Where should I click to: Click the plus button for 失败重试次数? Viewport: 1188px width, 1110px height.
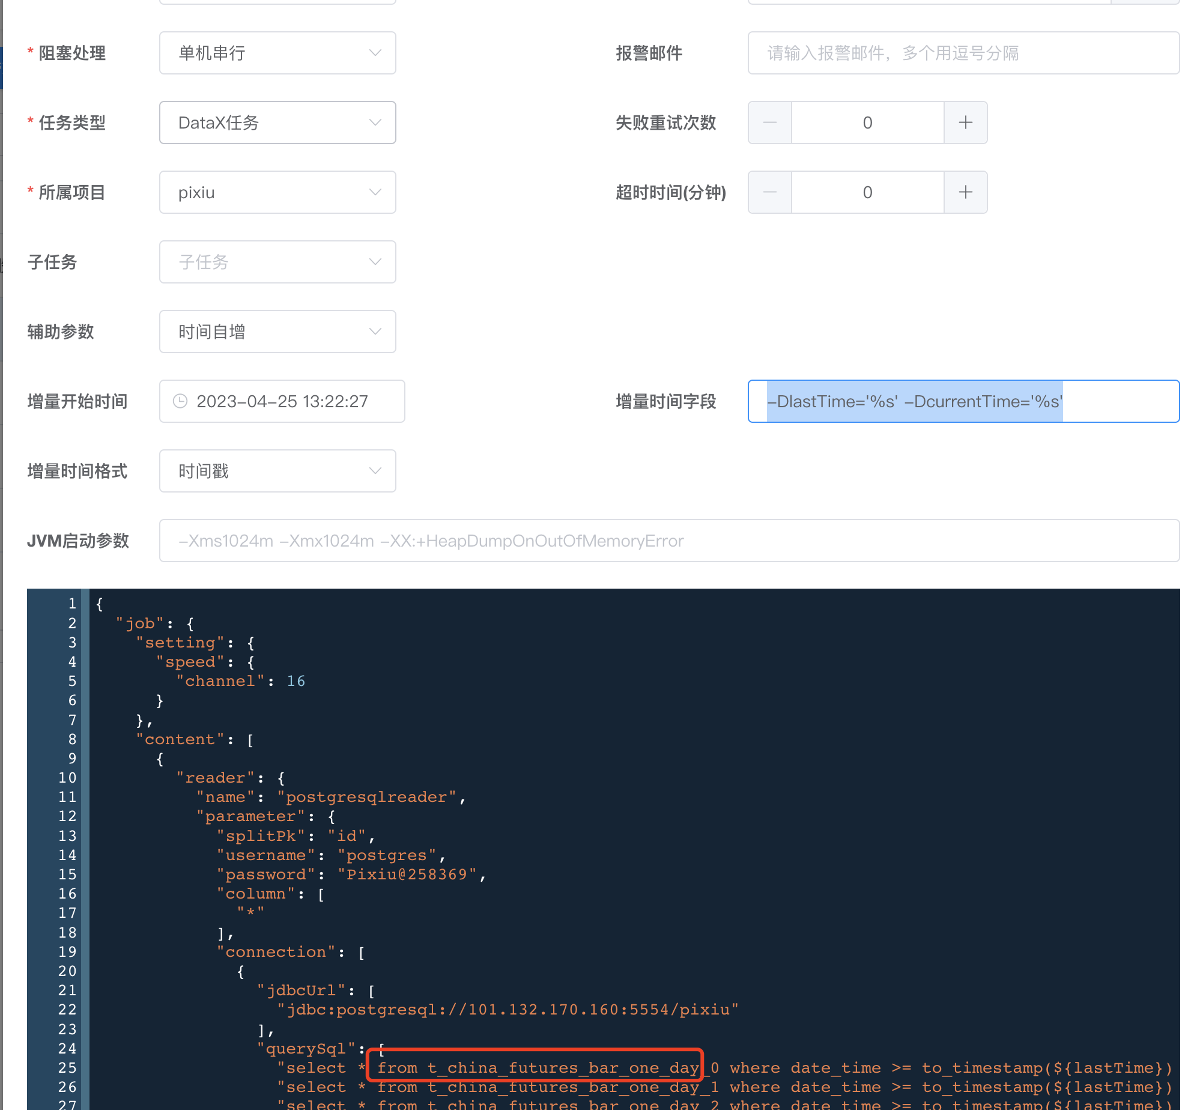pos(965,123)
